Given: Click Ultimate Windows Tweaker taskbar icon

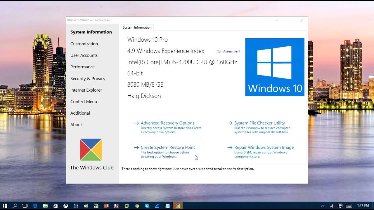Looking at the screenshot, I should [177, 206].
